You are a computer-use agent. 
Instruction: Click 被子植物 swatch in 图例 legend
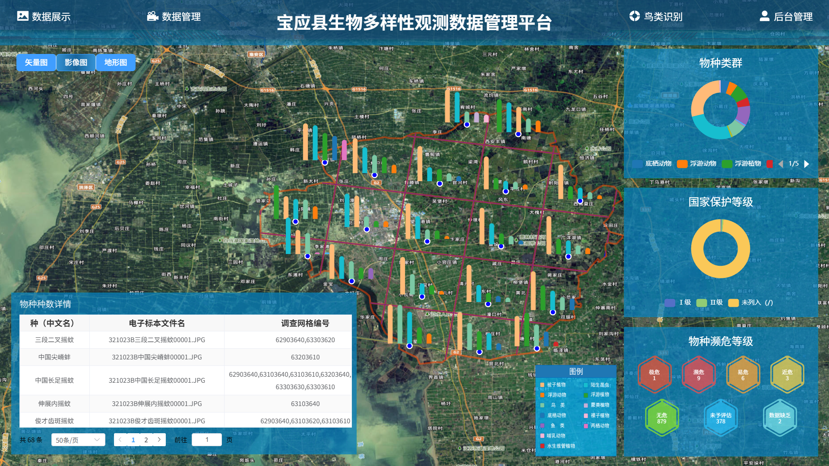point(542,385)
